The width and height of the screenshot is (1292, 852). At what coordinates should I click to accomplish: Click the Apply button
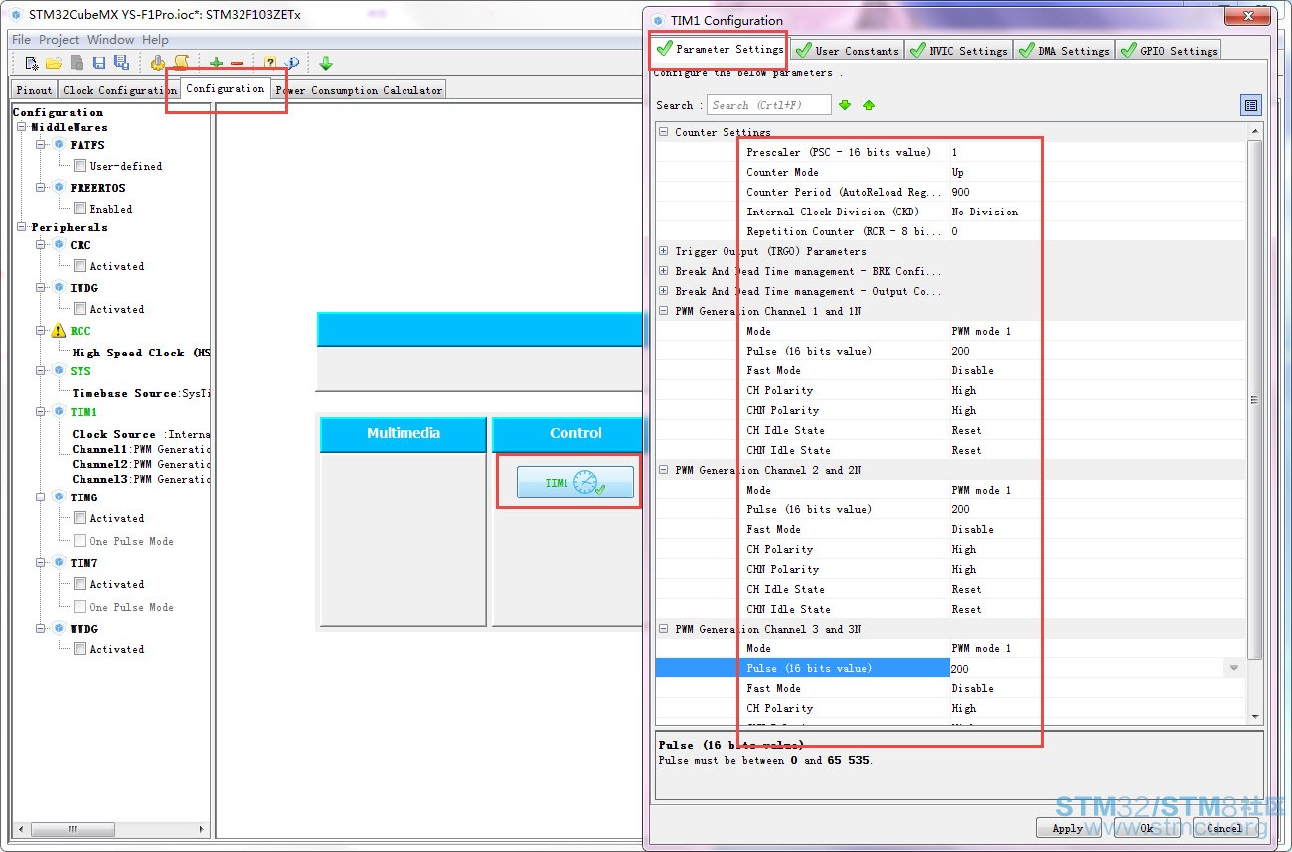1068,828
